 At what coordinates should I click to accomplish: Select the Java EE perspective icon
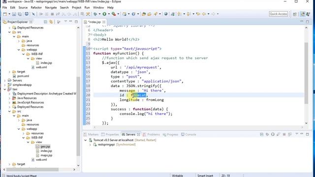302,14
